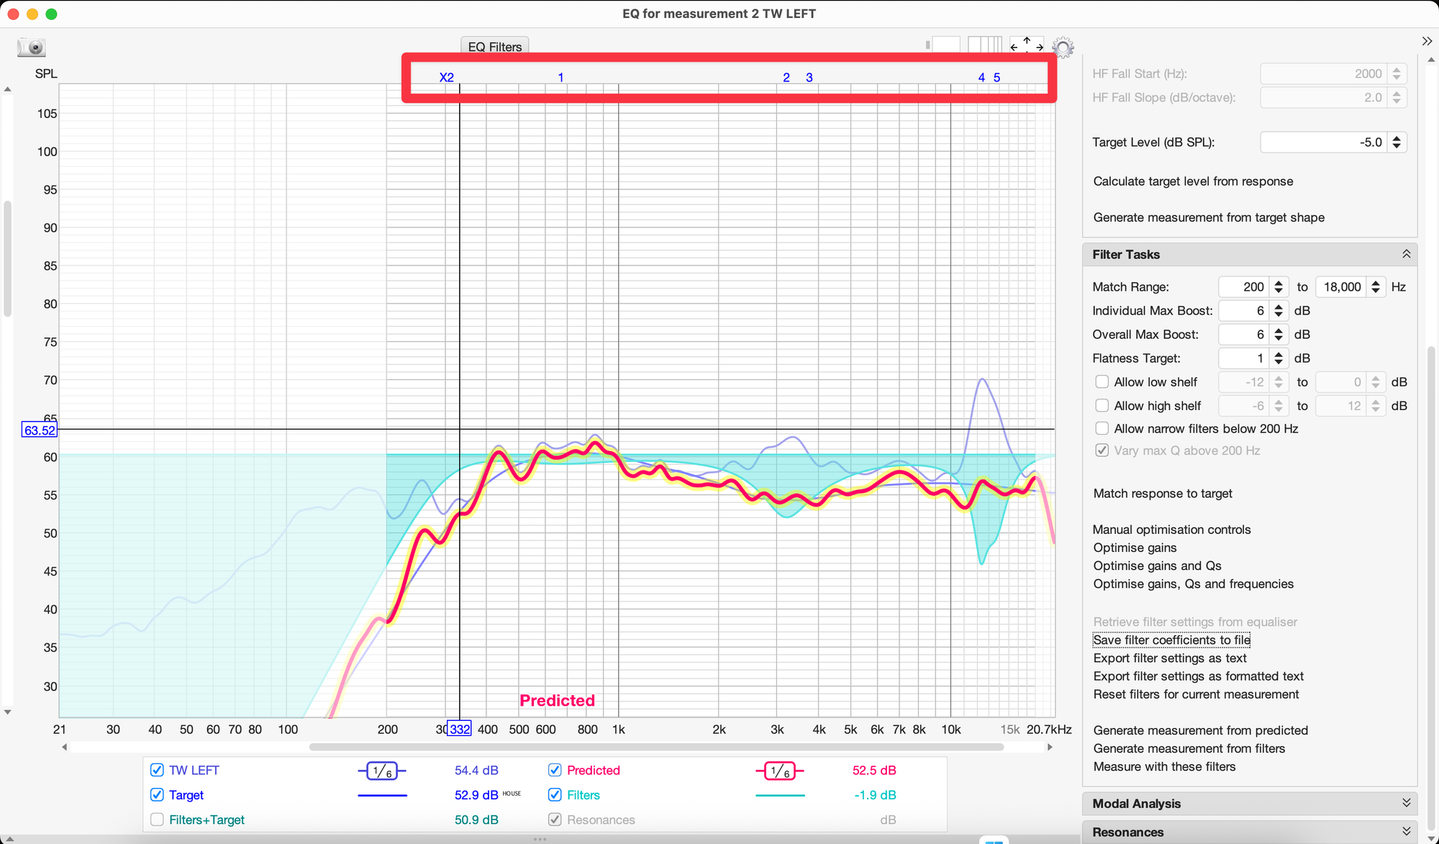1439x844 pixels.
Task: Open the EQ Filters tab
Action: click(x=495, y=47)
